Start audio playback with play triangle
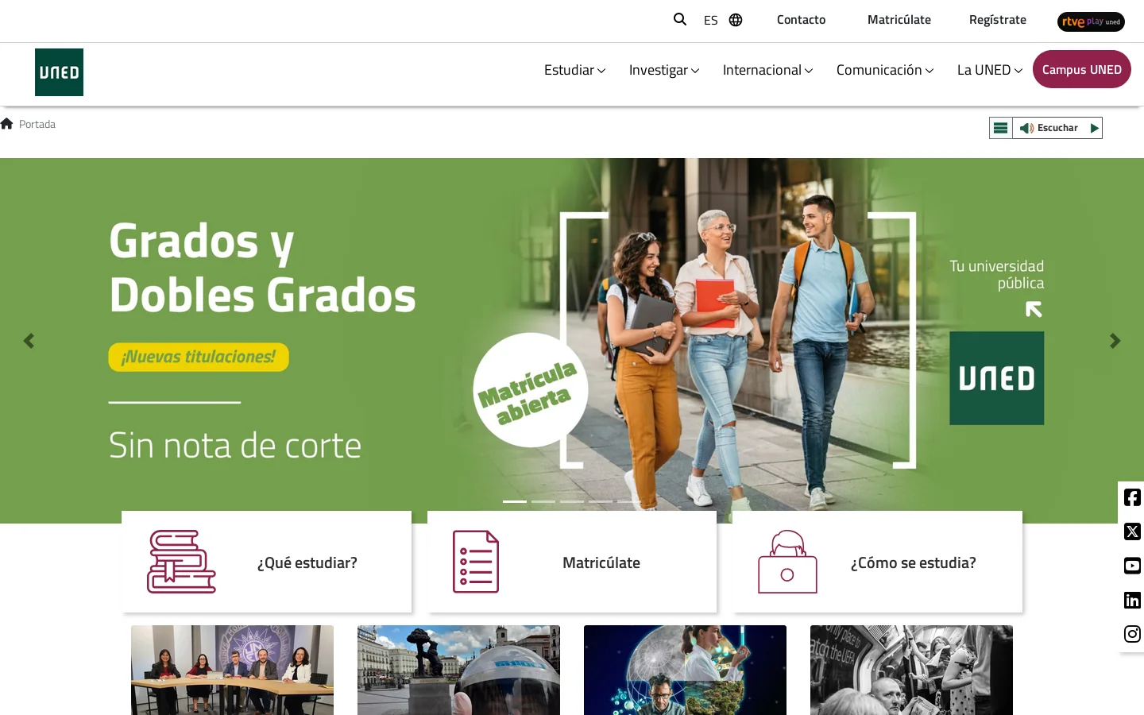1144x715 pixels. pyautogui.click(x=1094, y=128)
